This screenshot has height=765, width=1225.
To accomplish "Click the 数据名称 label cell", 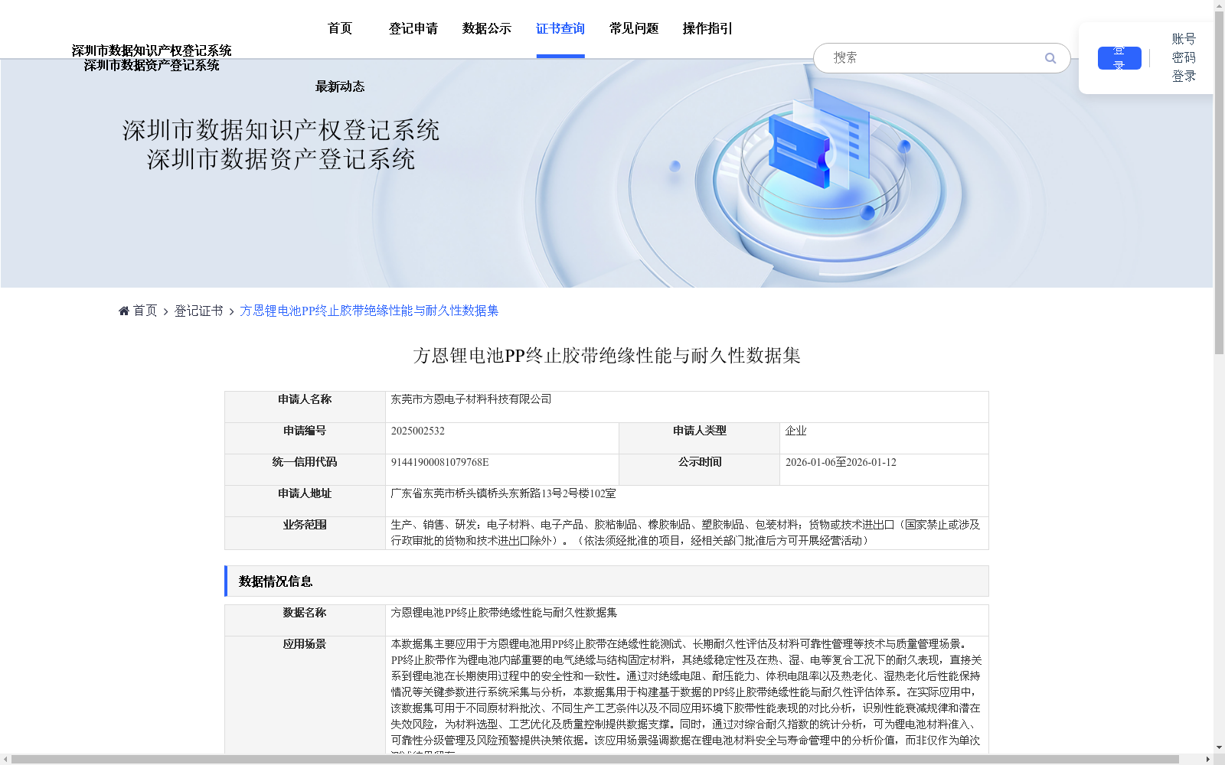I will [305, 620].
